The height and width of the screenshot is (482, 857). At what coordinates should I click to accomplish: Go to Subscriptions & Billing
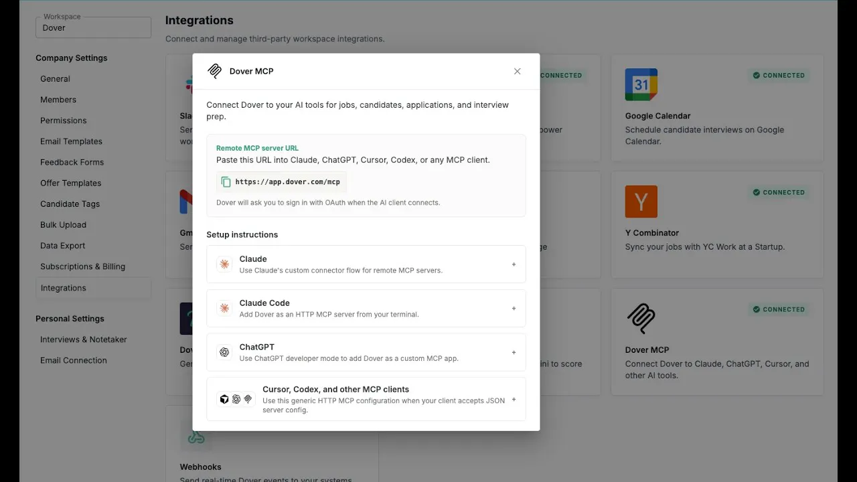(82, 266)
